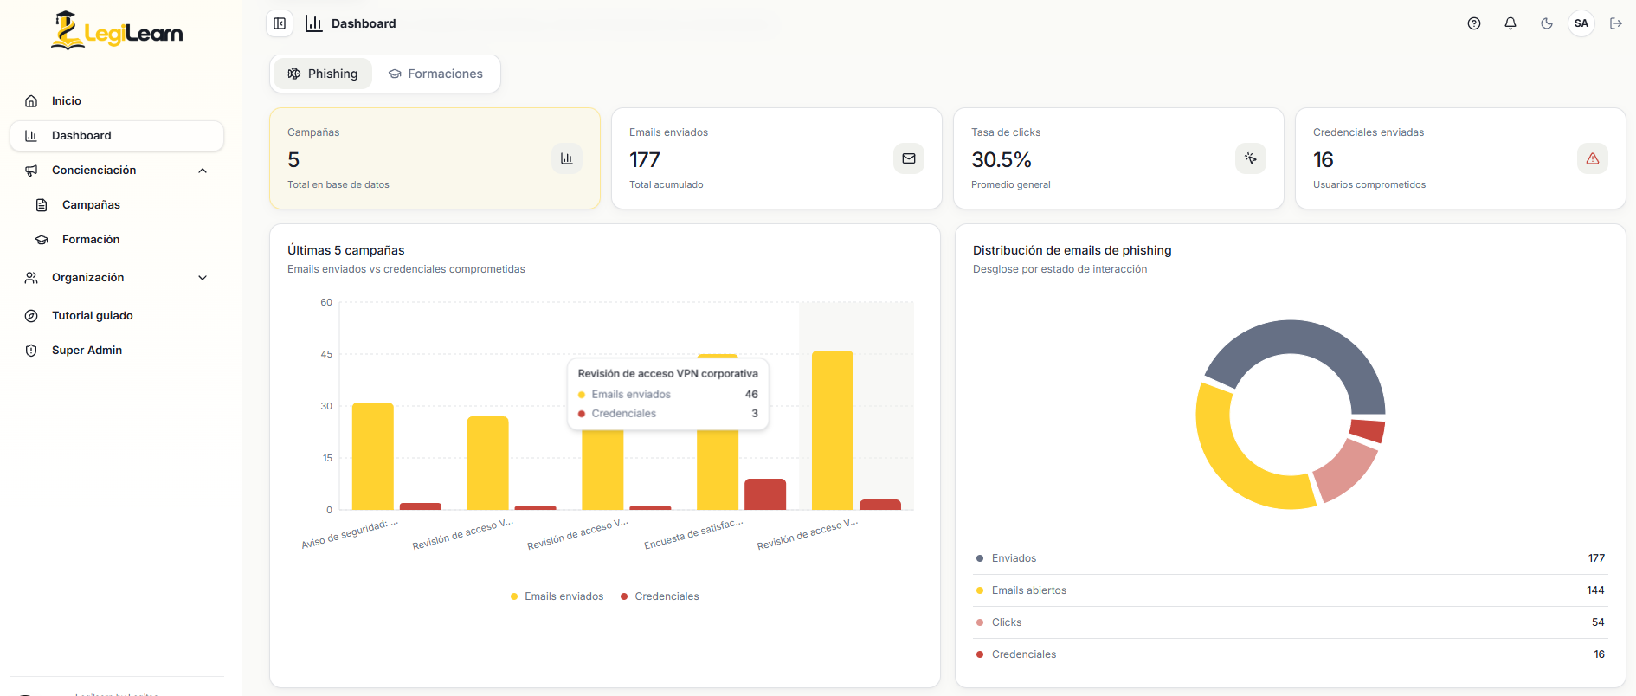Switch to the Phishing tab
The height and width of the screenshot is (696, 1636).
(323, 74)
